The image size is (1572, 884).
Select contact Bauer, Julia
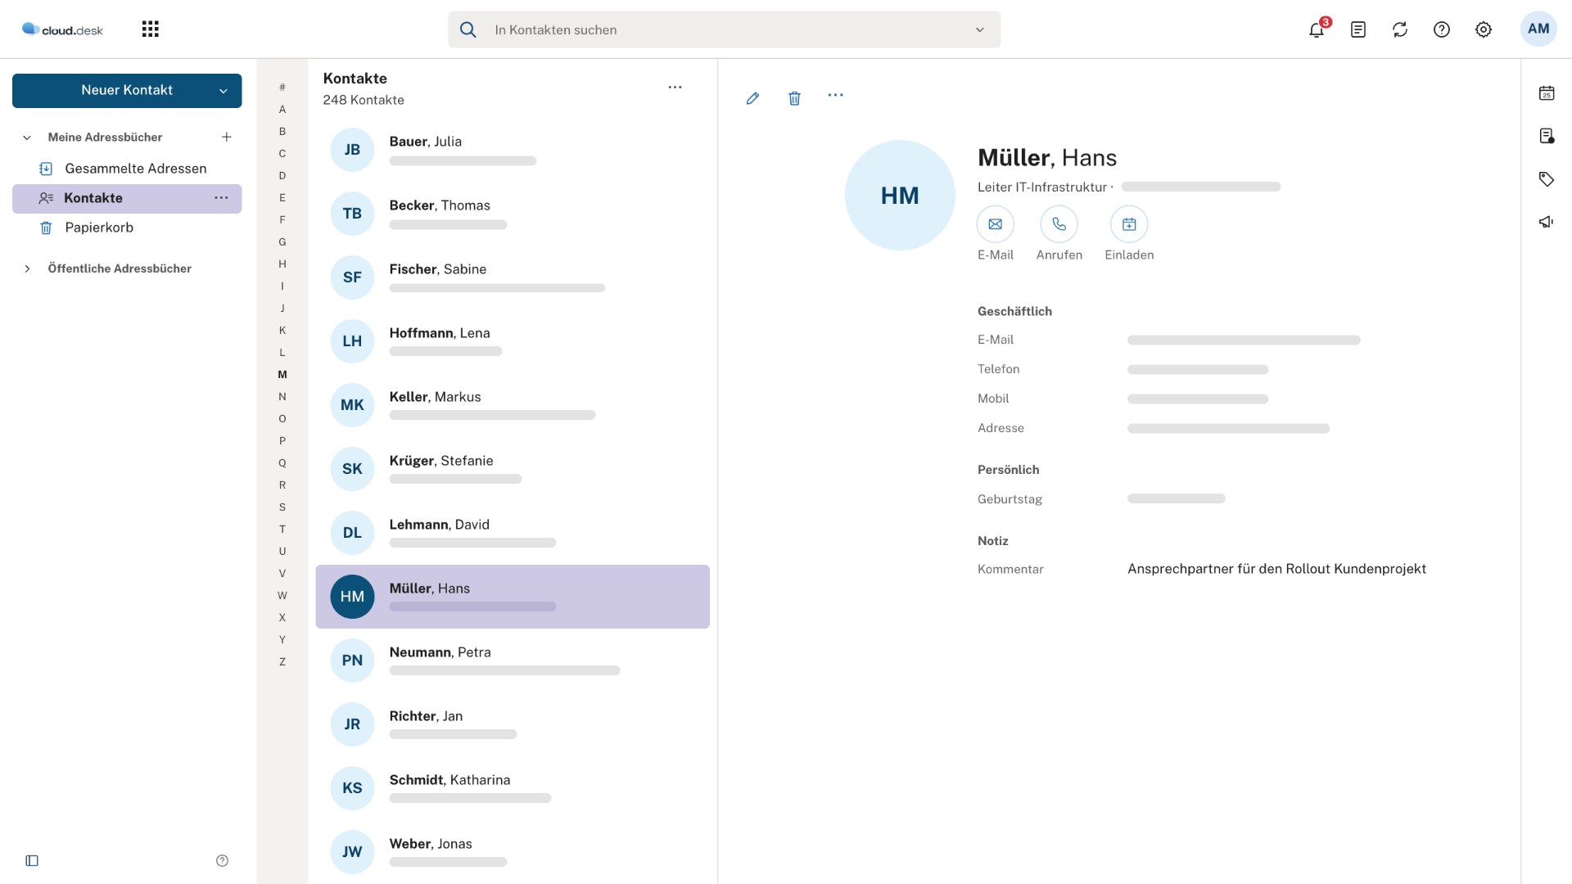pos(513,150)
